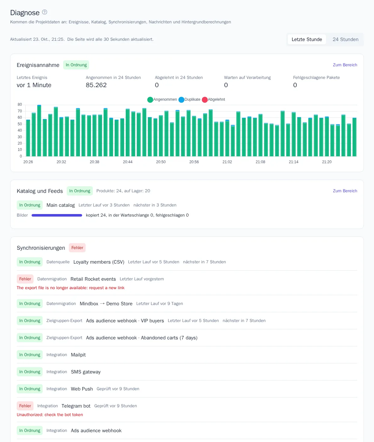Click the Fehlgeschlagene Pakete label
The width and height of the screenshot is (374, 442).
click(317, 78)
